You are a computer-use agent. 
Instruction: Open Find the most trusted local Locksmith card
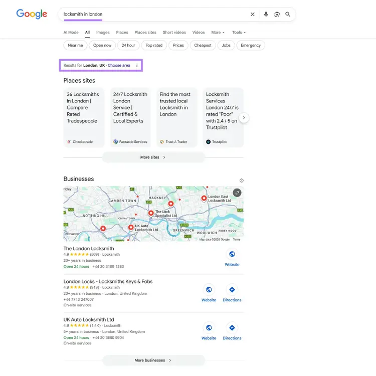click(x=176, y=117)
